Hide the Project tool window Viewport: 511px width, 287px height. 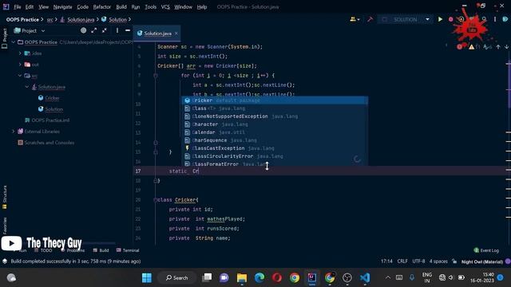pyautogui.click(x=128, y=30)
